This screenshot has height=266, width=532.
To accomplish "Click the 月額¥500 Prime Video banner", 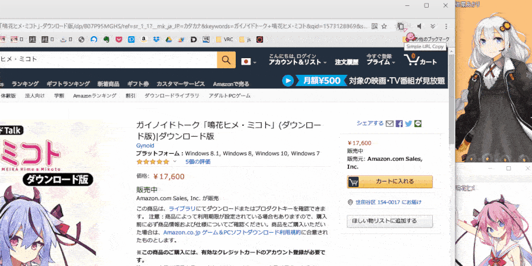I will 363,81.
